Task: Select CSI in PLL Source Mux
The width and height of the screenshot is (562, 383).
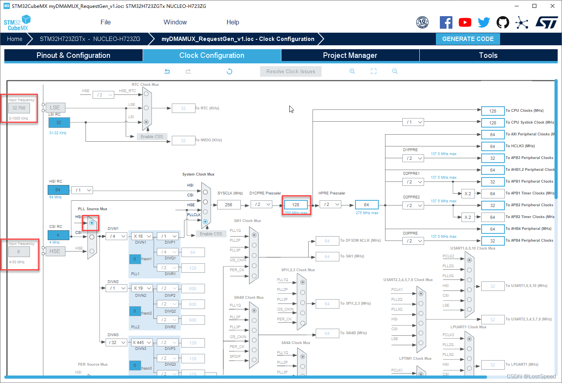Action: (x=92, y=237)
